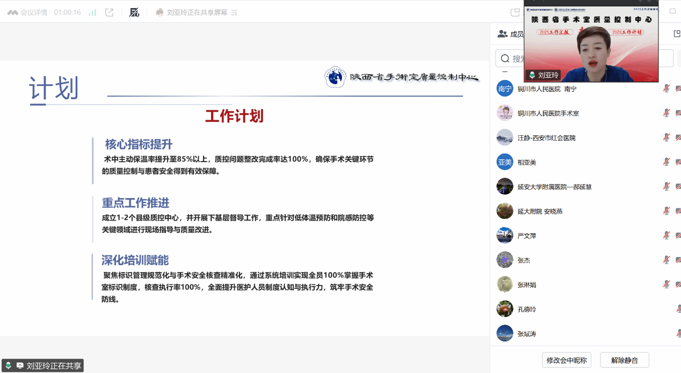Click 严文萍's avatar in member list
This screenshot has height=373, width=681.
(505, 236)
